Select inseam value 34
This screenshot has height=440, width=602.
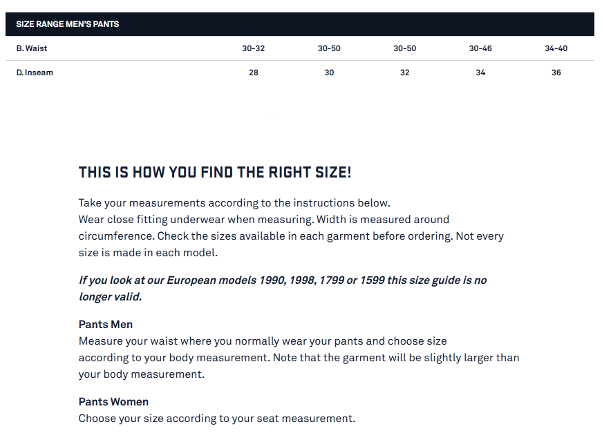point(480,73)
